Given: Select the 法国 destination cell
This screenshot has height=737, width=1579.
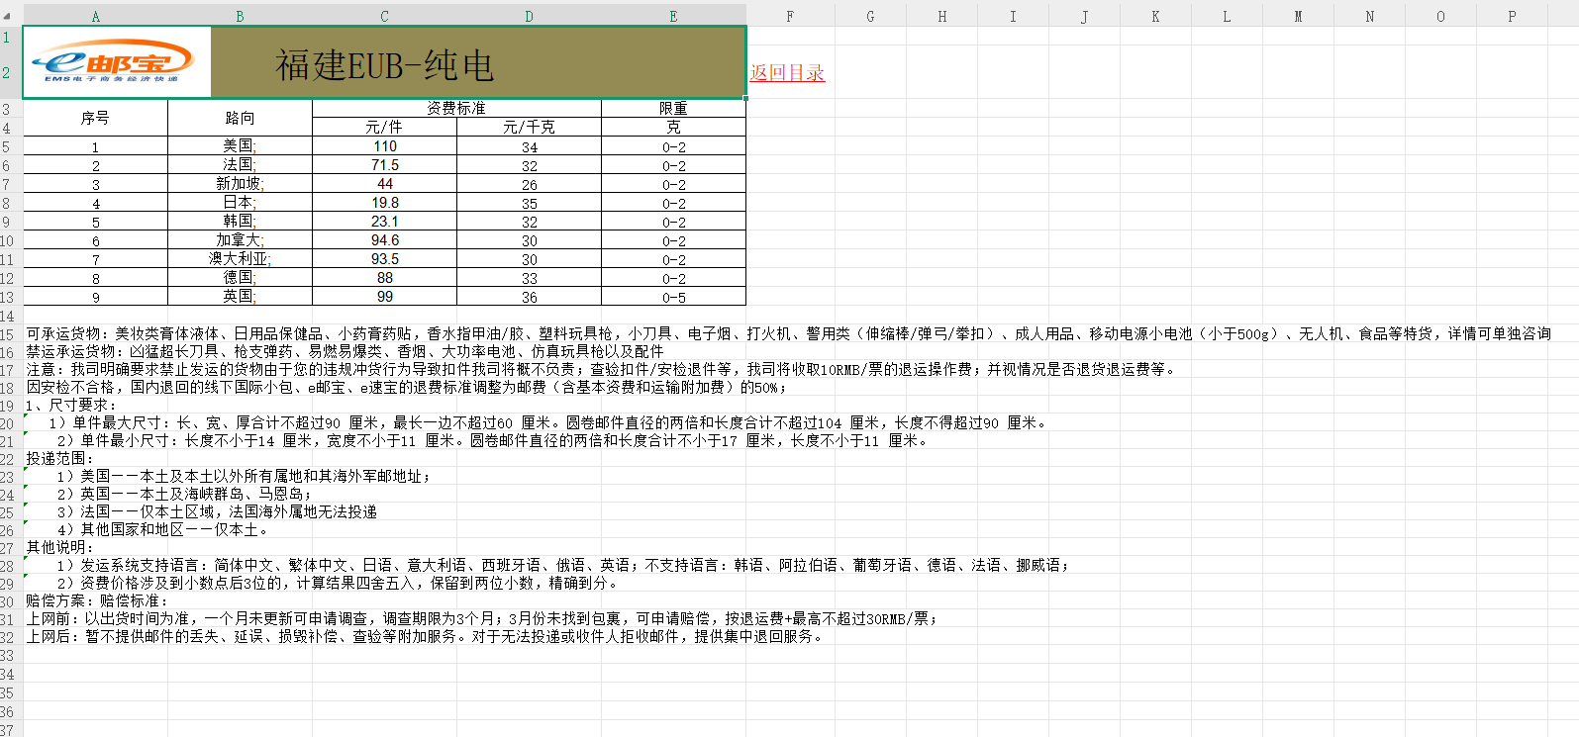Looking at the screenshot, I should 240,165.
